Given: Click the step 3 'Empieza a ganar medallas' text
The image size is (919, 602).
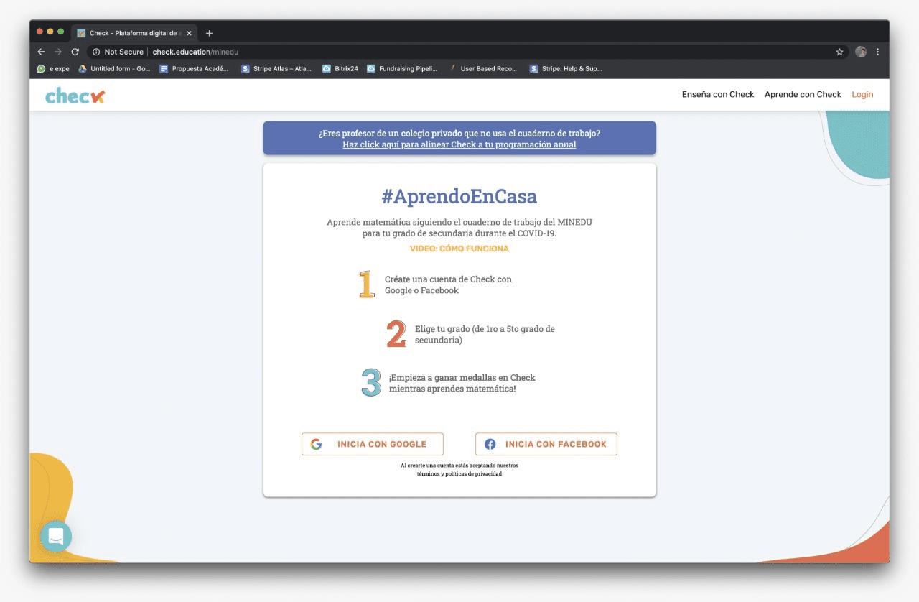Looking at the screenshot, I should point(462,383).
